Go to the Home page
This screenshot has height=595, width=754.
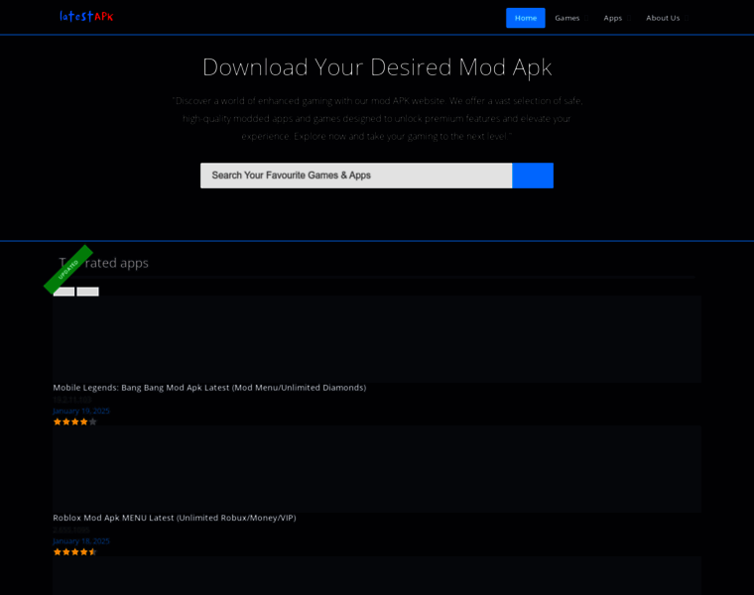[x=525, y=18]
